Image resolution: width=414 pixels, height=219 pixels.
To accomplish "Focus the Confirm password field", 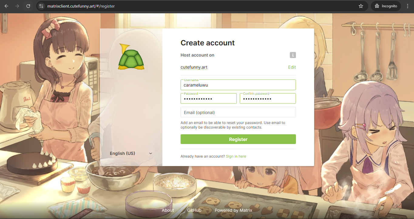I will tap(268, 99).
